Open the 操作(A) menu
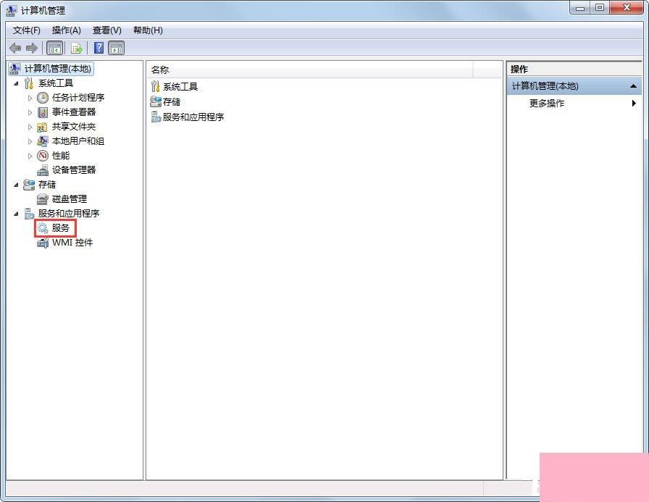 66,30
